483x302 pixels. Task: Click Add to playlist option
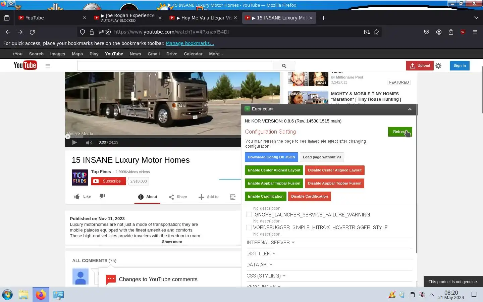208,197
